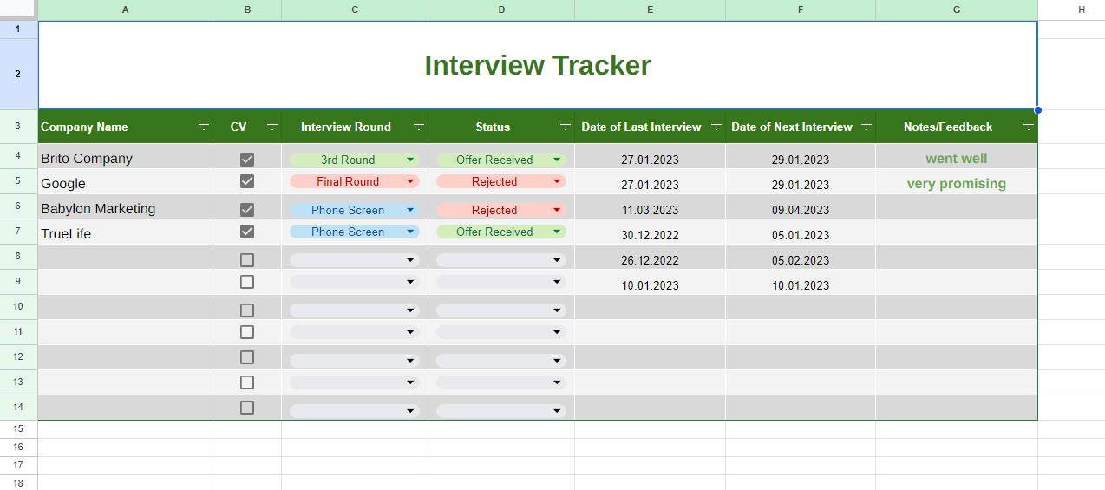1105x490 pixels.
Task: Check the CV checkbox in row 10
Action: (247, 310)
